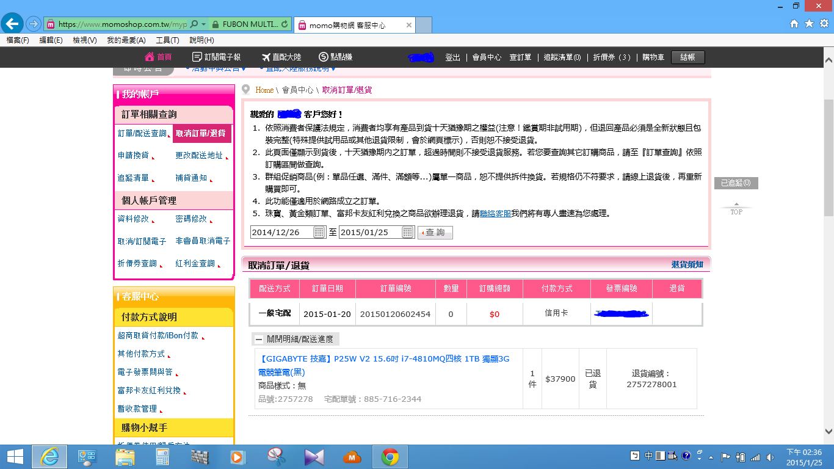The width and height of the screenshot is (834, 469).
Task: Open 說明(H) menu
Action: coord(201,40)
